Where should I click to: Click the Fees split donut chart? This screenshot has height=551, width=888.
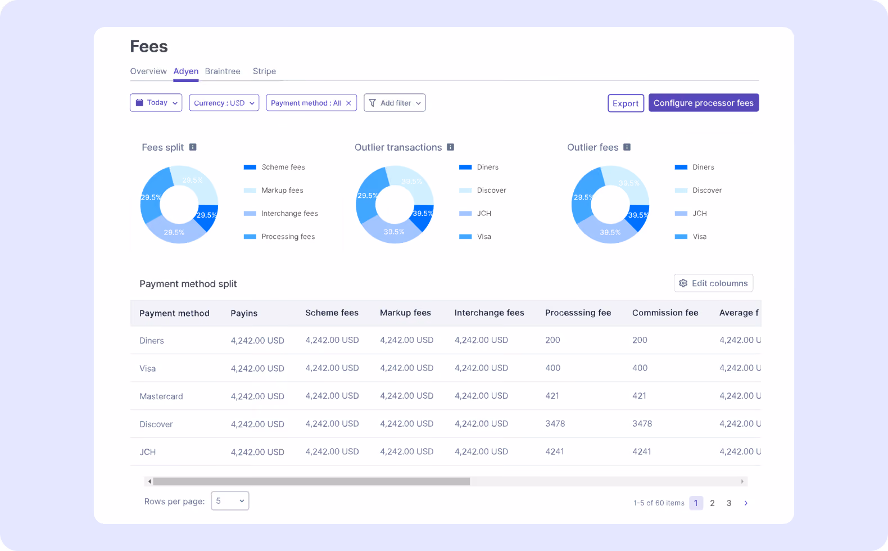tap(179, 205)
